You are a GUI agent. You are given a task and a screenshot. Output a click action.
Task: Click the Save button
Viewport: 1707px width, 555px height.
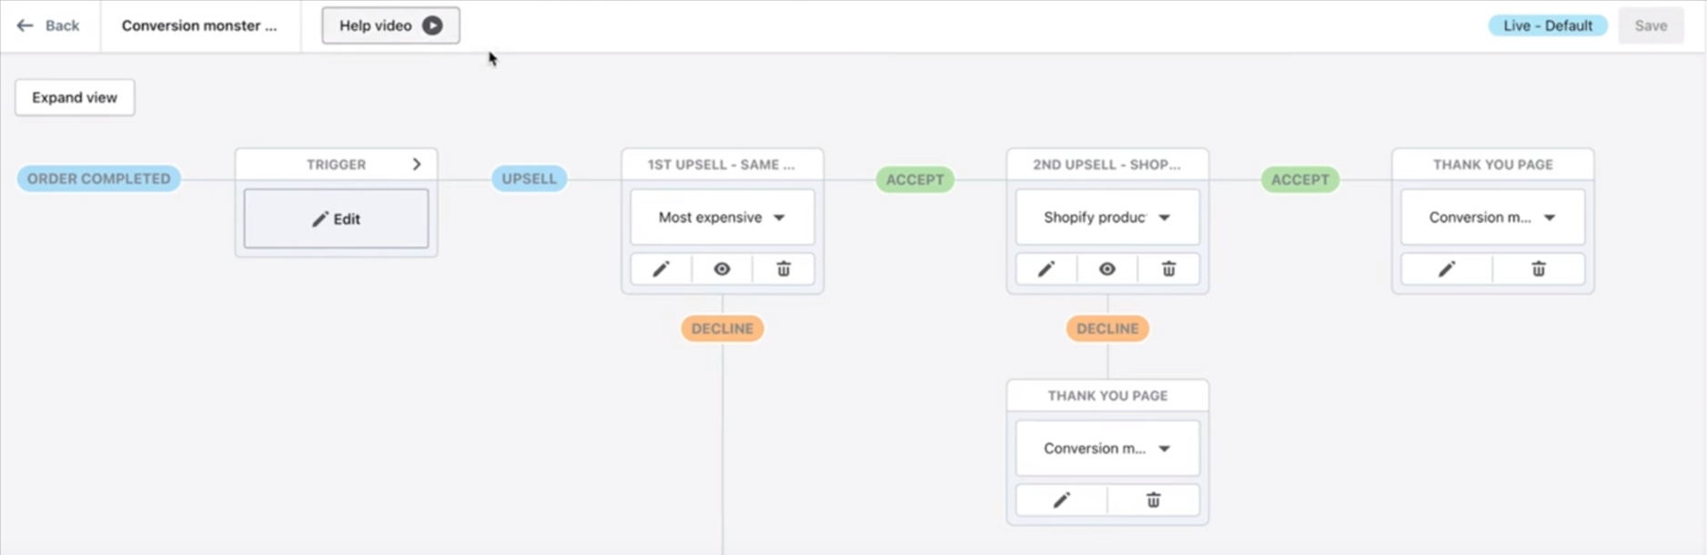pyautogui.click(x=1651, y=25)
